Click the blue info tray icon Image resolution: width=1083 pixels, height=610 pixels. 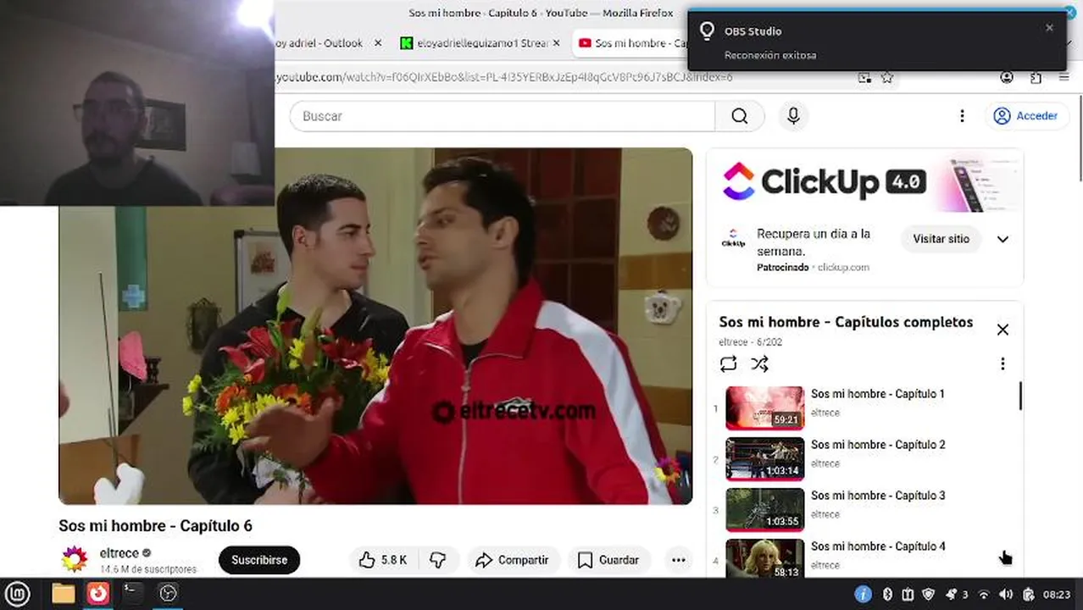(863, 594)
